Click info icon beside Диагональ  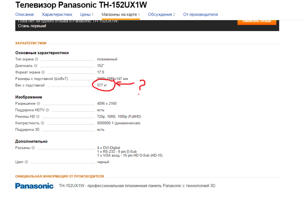(36, 66)
